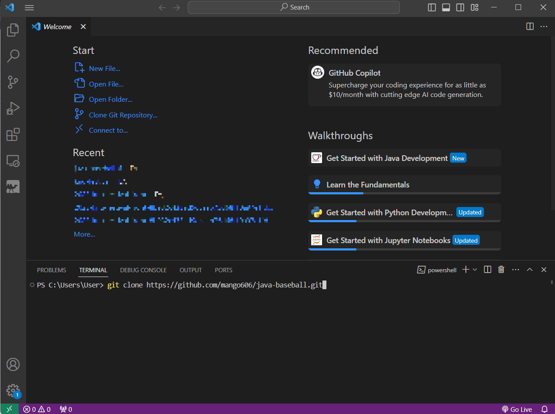
Task: Click the Connect to link
Action: click(x=108, y=130)
